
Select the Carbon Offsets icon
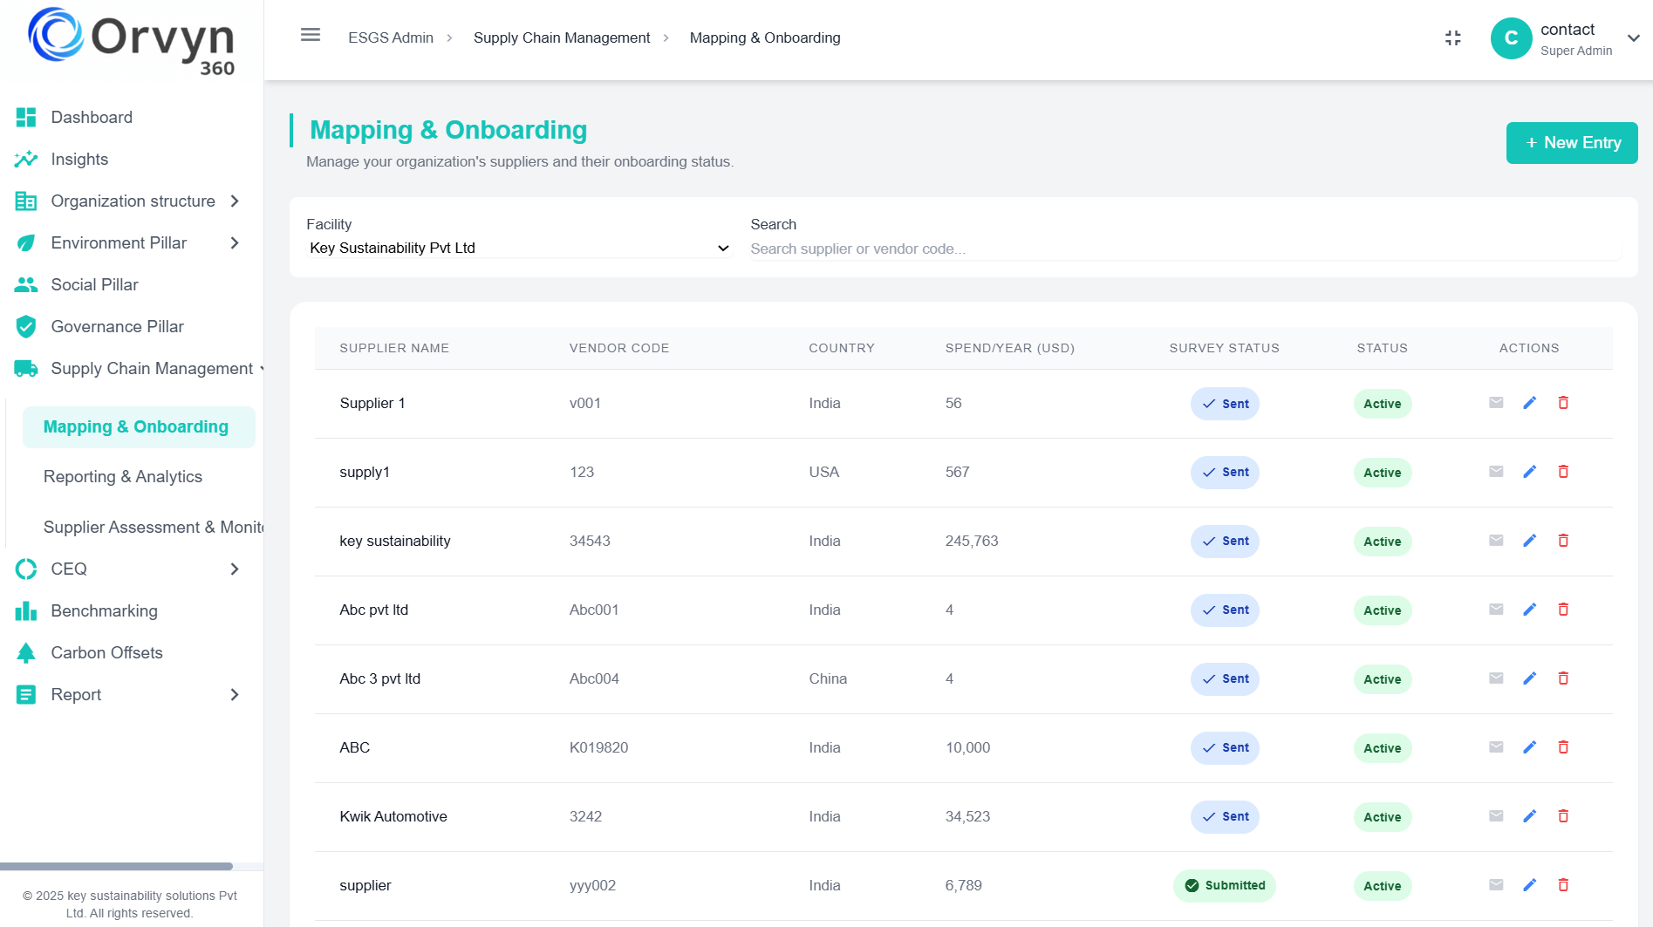click(x=26, y=652)
